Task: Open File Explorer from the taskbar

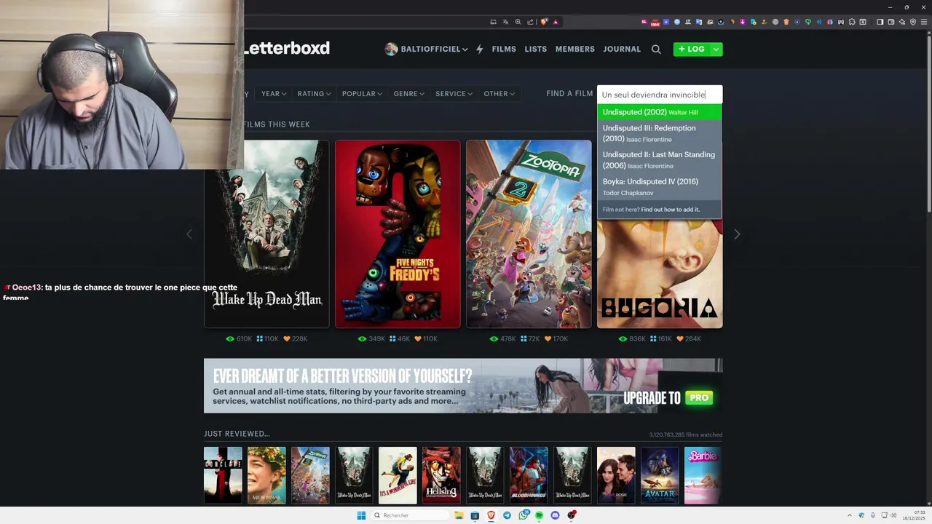Action: pyautogui.click(x=459, y=515)
